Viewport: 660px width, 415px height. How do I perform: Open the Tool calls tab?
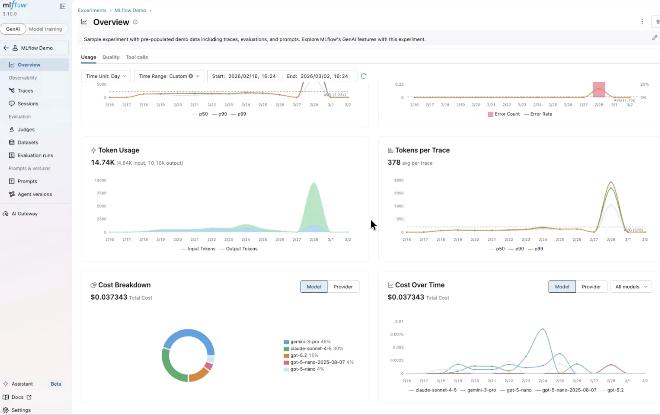click(x=137, y=57)
